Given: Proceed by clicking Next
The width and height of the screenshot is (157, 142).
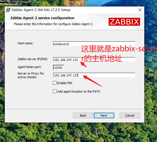Looking at the screenshot, I should click(x=104, y=115).
